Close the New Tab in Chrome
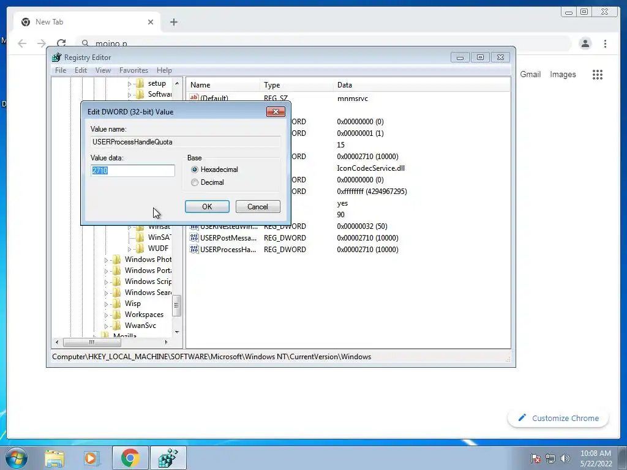 point(151,22)
